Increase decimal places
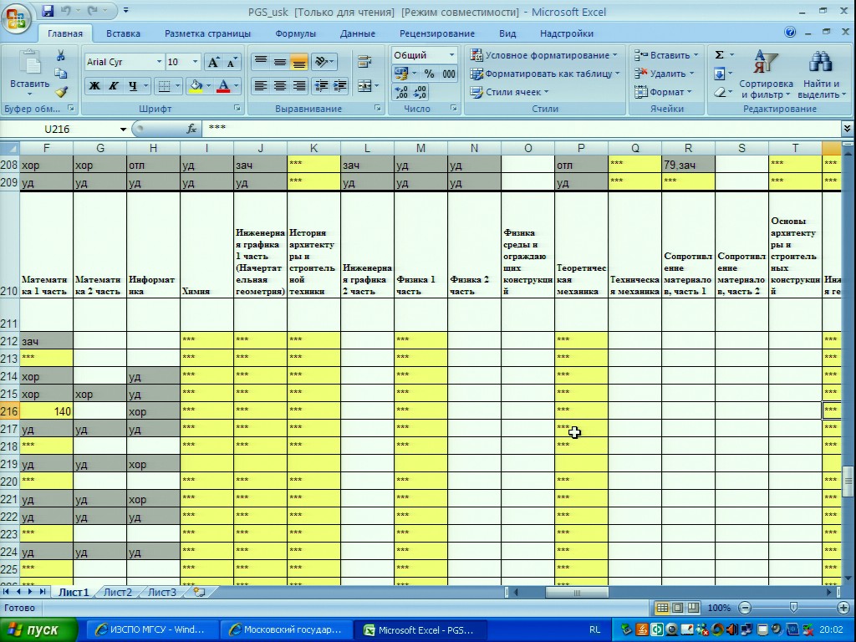Screen dimensions: 856x642 point(401,92)
